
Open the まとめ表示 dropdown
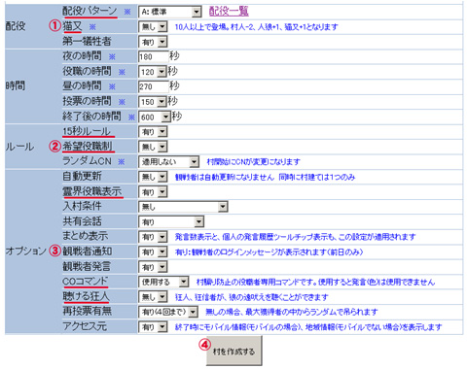153,237
